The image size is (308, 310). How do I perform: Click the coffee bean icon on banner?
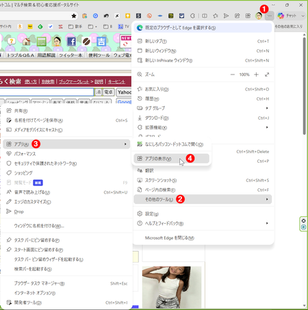[86, 42]
